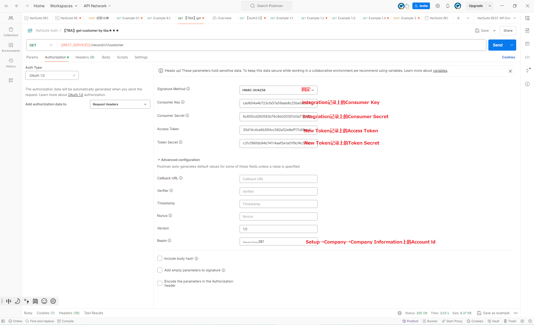534x325 pixels.
Task: Click the Upgrade button
Action: 476,6
